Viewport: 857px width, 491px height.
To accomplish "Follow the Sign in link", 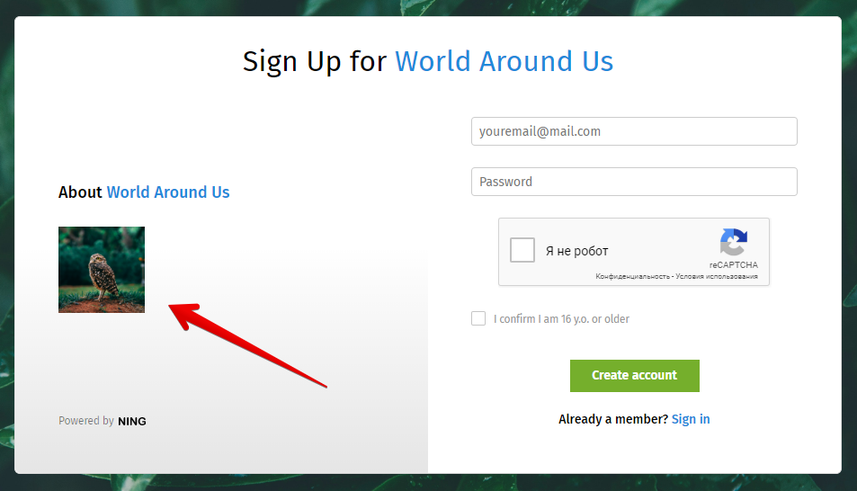I will pos(691,419).
